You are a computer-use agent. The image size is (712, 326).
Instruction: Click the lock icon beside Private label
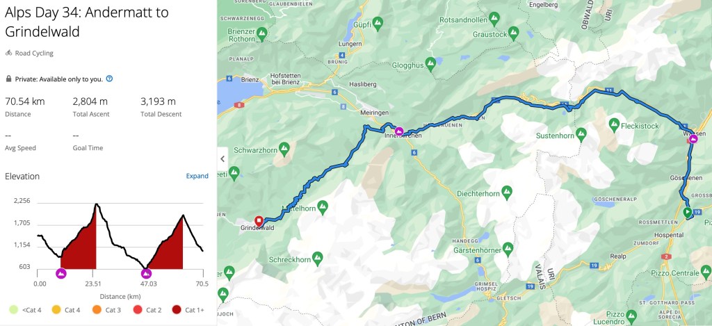(x=8, y=79)
